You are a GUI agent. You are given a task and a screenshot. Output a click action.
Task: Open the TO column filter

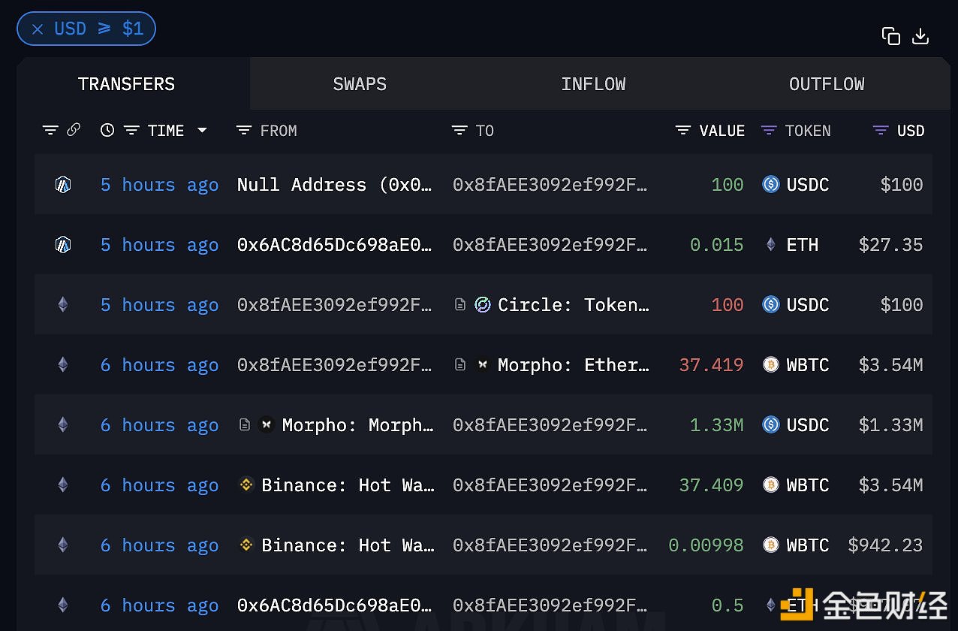tap(459, 130)
